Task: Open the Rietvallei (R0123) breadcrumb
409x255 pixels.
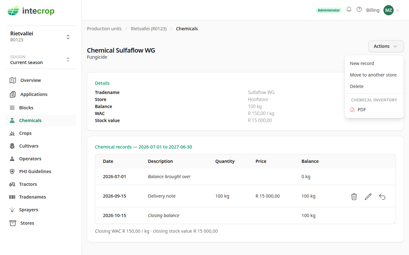Action: (x=149, y=29)
